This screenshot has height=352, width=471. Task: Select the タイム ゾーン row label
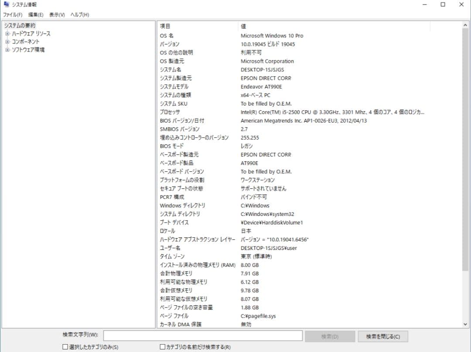click(172, 256)
